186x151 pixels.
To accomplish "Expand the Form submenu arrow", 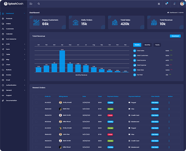I will 24,49.
